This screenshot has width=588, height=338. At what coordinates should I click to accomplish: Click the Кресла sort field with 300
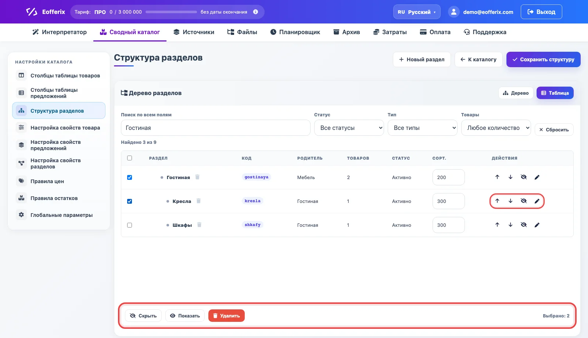[x=448, y=201]
